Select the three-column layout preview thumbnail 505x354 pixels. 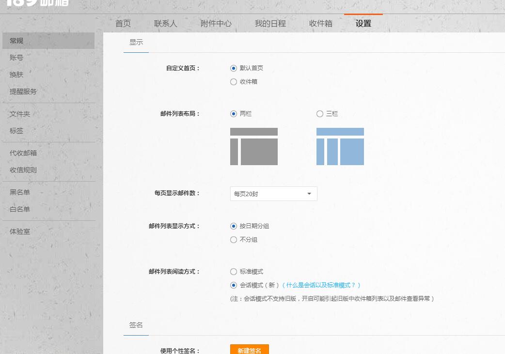click(x=340, y=146)
